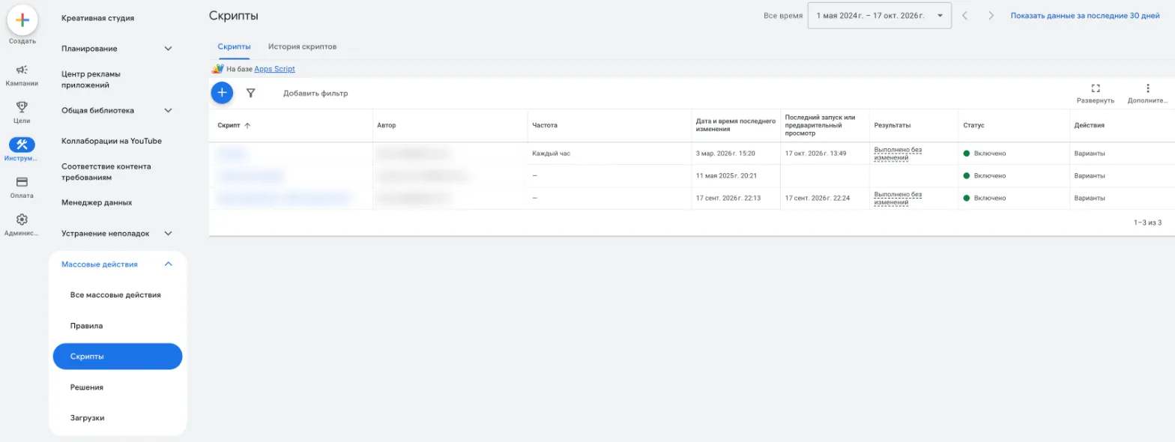Viewport: 1175px width, 442px height.
Task: Click the Apps Script logo icon
Action: (218, 69)
